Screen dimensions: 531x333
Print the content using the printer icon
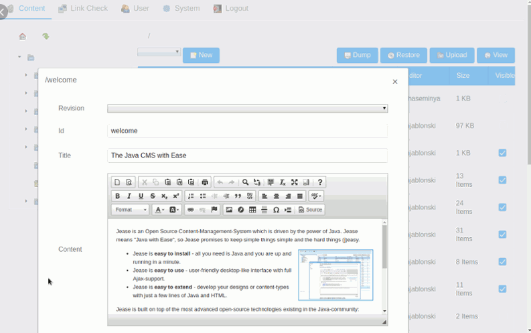click(x=205, y=182)
